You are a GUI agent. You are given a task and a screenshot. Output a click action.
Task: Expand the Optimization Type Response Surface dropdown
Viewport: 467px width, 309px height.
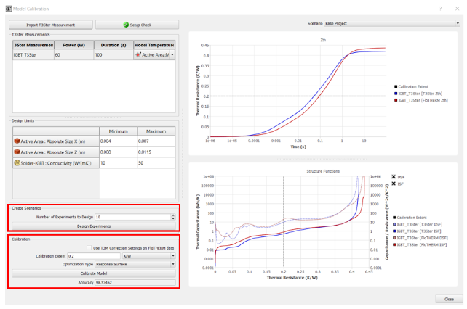(173, 264)
